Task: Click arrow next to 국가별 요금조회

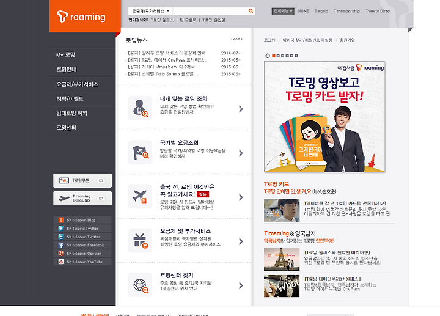Action: pyautogui.click(x=241, y=153)
